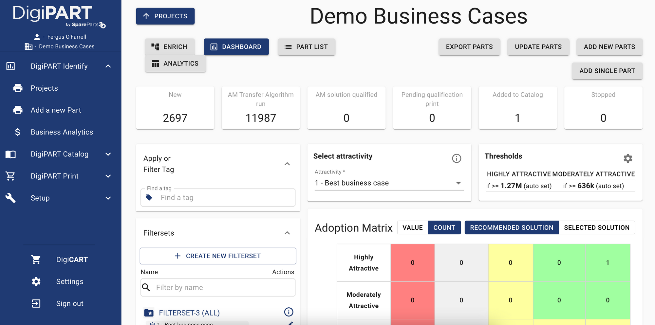
Task: Select RECOMMENDED SOLUTION toggle option
Action: coord(511,227)
